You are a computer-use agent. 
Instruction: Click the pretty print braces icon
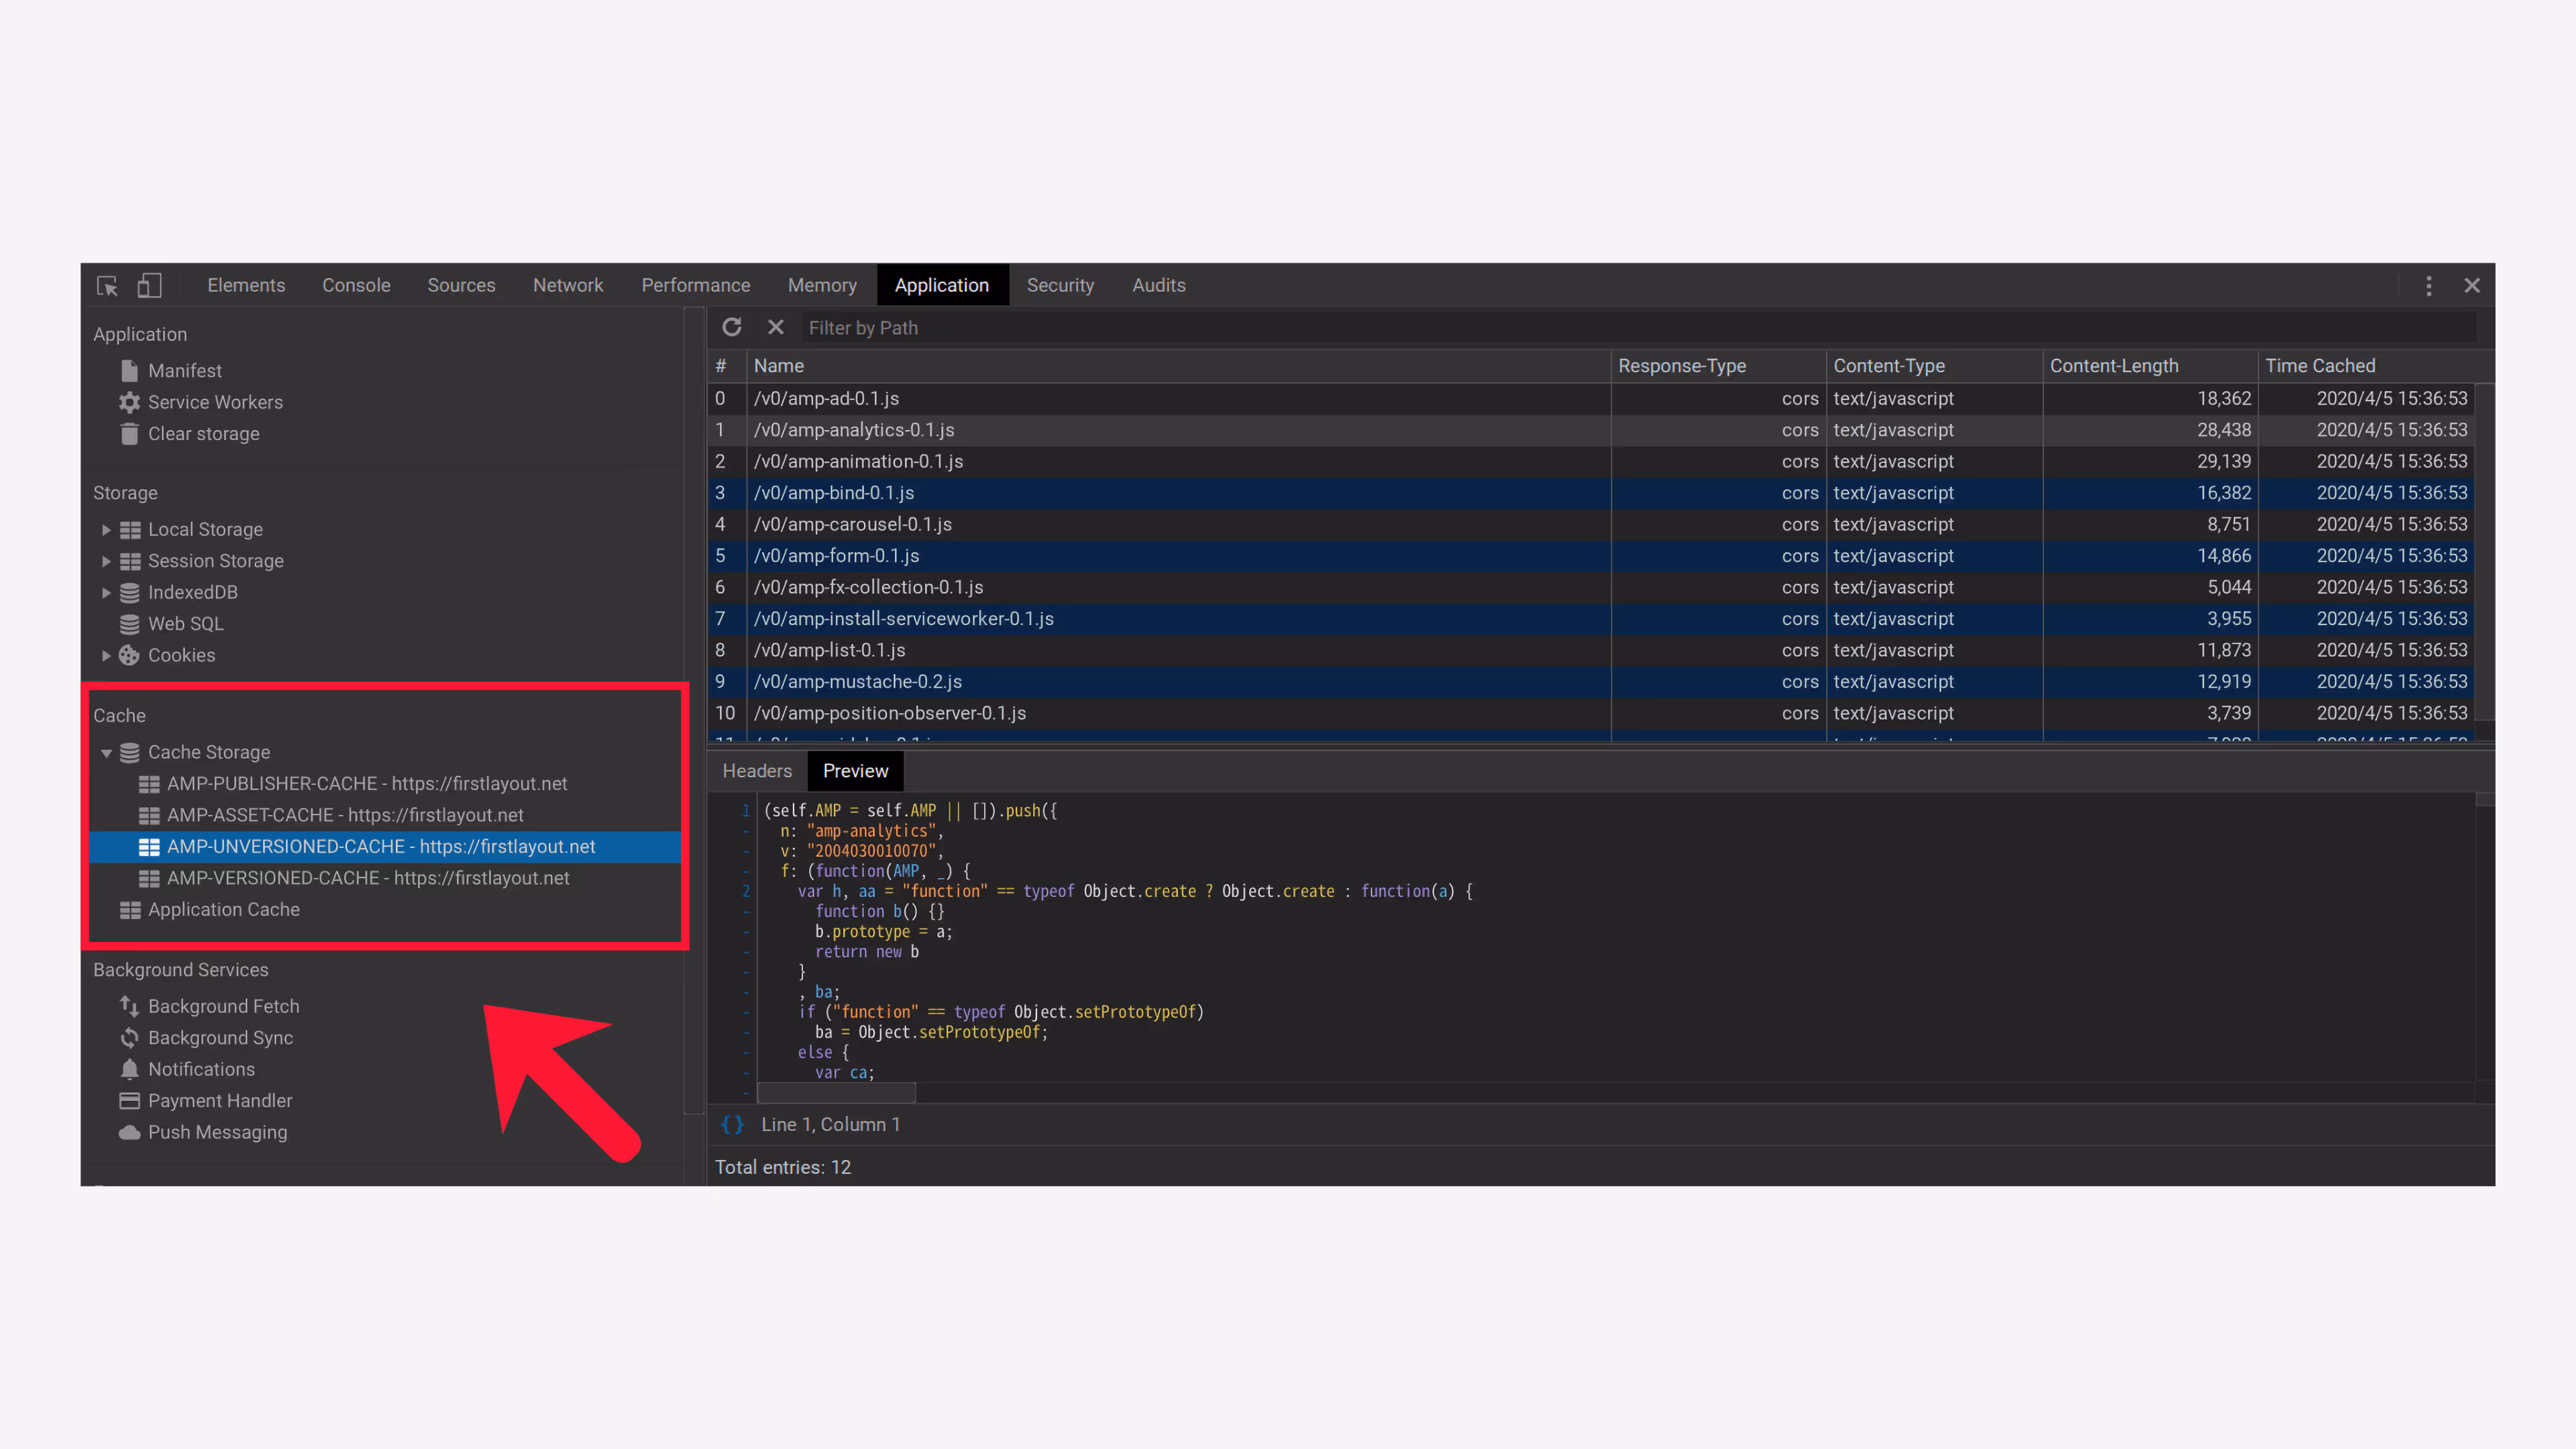click(x=733, y=1125)
